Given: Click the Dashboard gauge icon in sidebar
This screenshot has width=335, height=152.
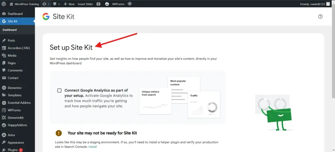Looking at the screenshot, I should tap(4, 14).
